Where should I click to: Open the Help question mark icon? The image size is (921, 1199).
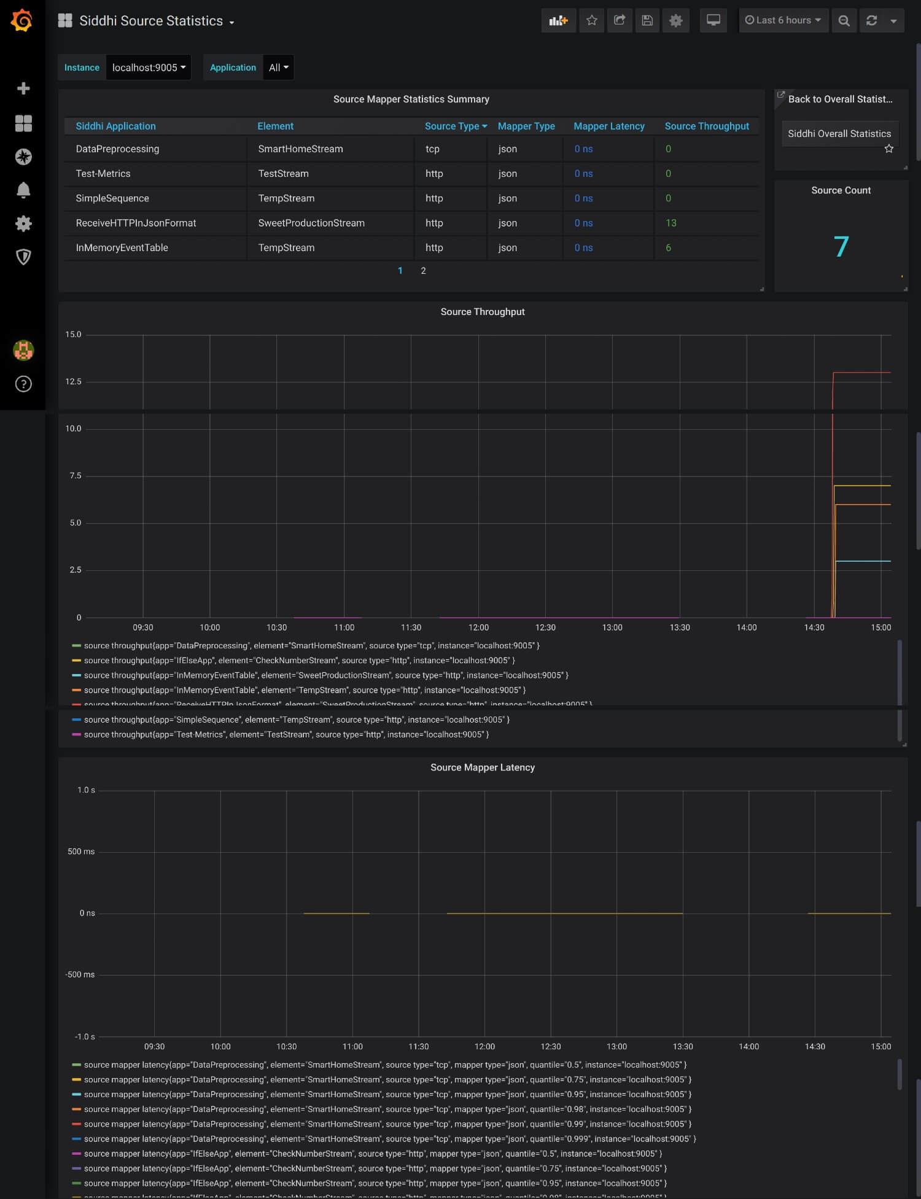coord(23,384)
